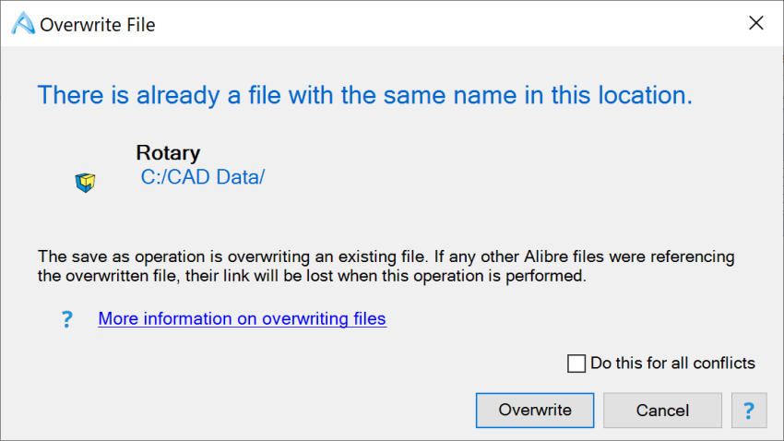Confirm with the Overwrite button
784x441 pixels.
tap(535, 411)
